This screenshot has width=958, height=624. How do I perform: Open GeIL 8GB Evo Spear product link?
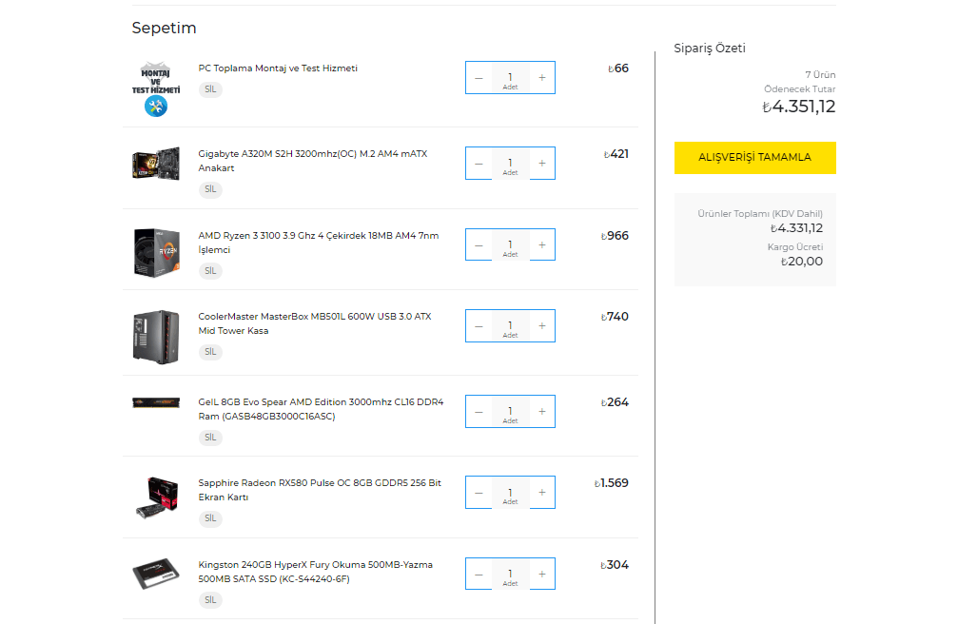[x=321, y=409]
